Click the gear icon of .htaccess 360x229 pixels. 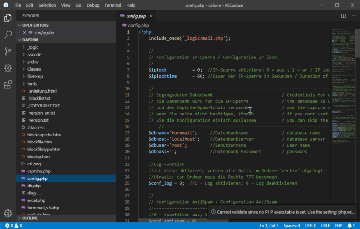(23, 127)
